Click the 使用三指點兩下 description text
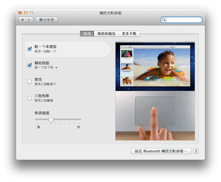The width and height of the screenshot is (221, 182). coord(45,84)
